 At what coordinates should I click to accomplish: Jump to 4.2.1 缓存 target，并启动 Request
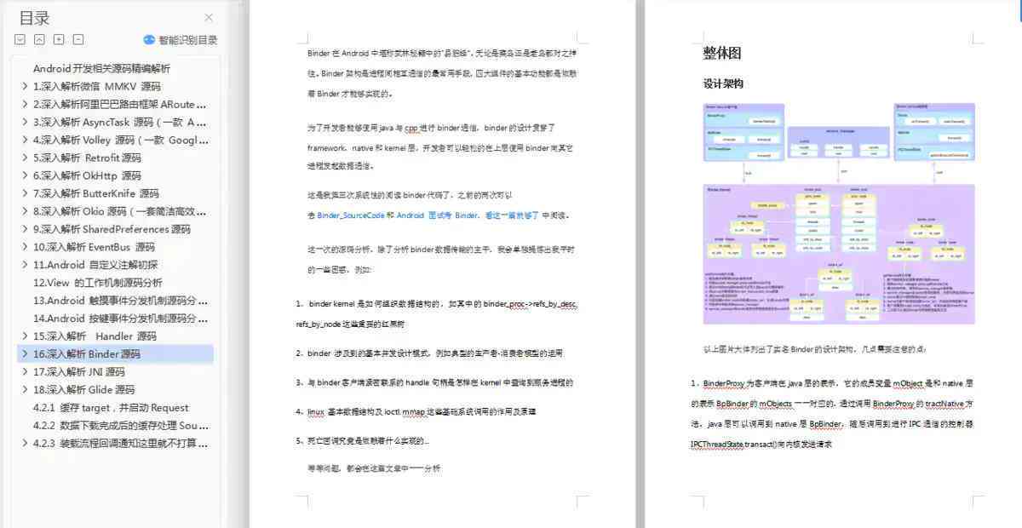click(111, 407)
